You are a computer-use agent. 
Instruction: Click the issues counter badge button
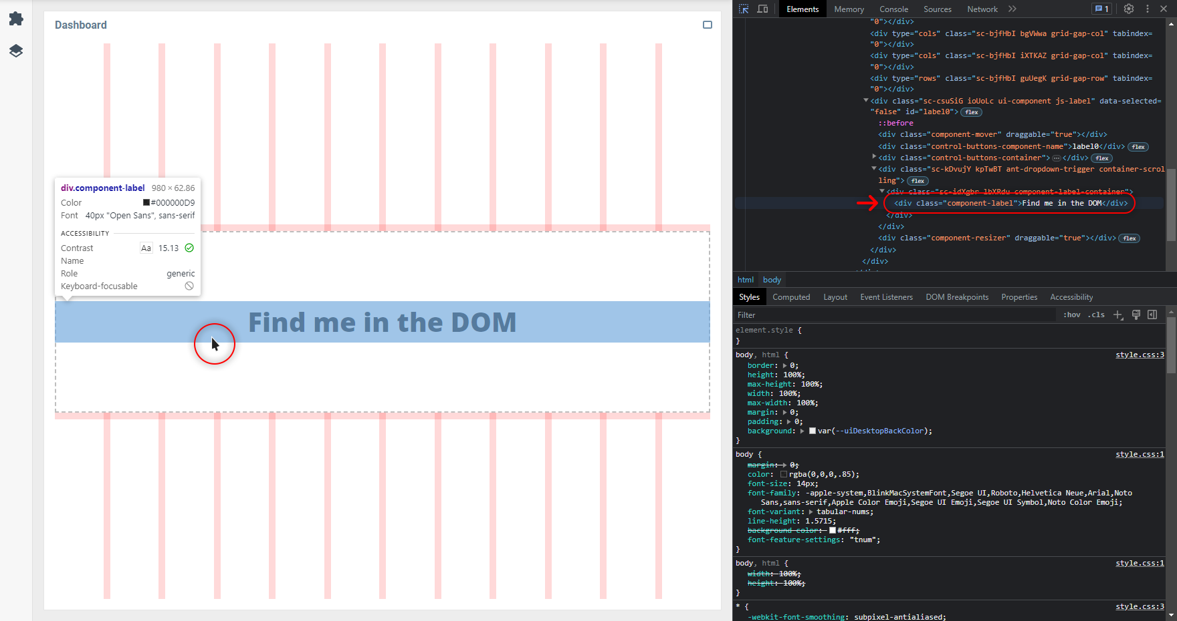[x=1101, y=9]
